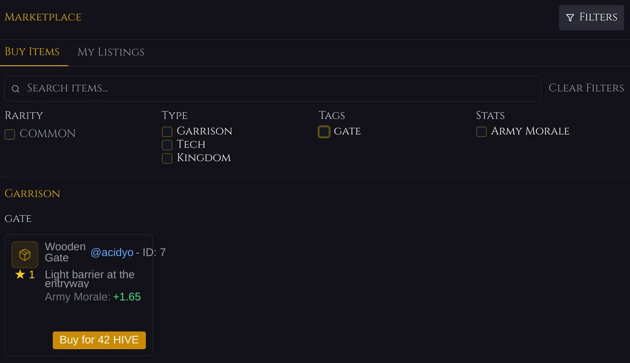Enable the Army Morale stats checkbox
This screenshot has width=630, height=363.
(x=481, y=132)
